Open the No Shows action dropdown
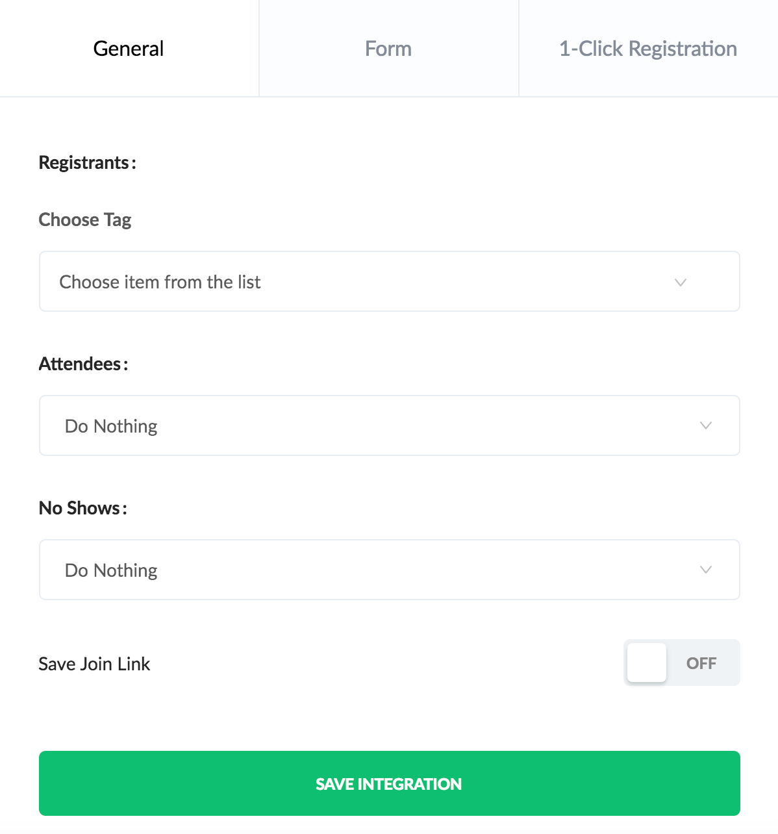778x834 pixels. pyautogui.click(x=389, y=570)
